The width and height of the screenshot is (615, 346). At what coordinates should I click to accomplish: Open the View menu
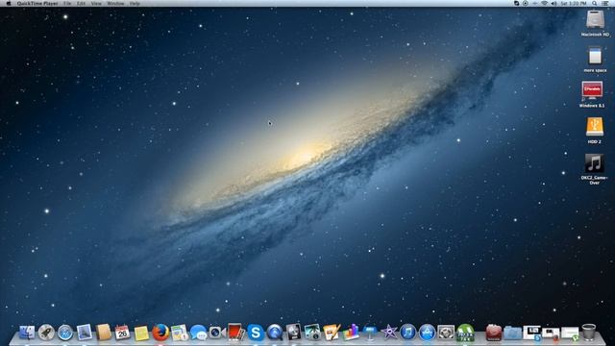(x=96, y=3)
